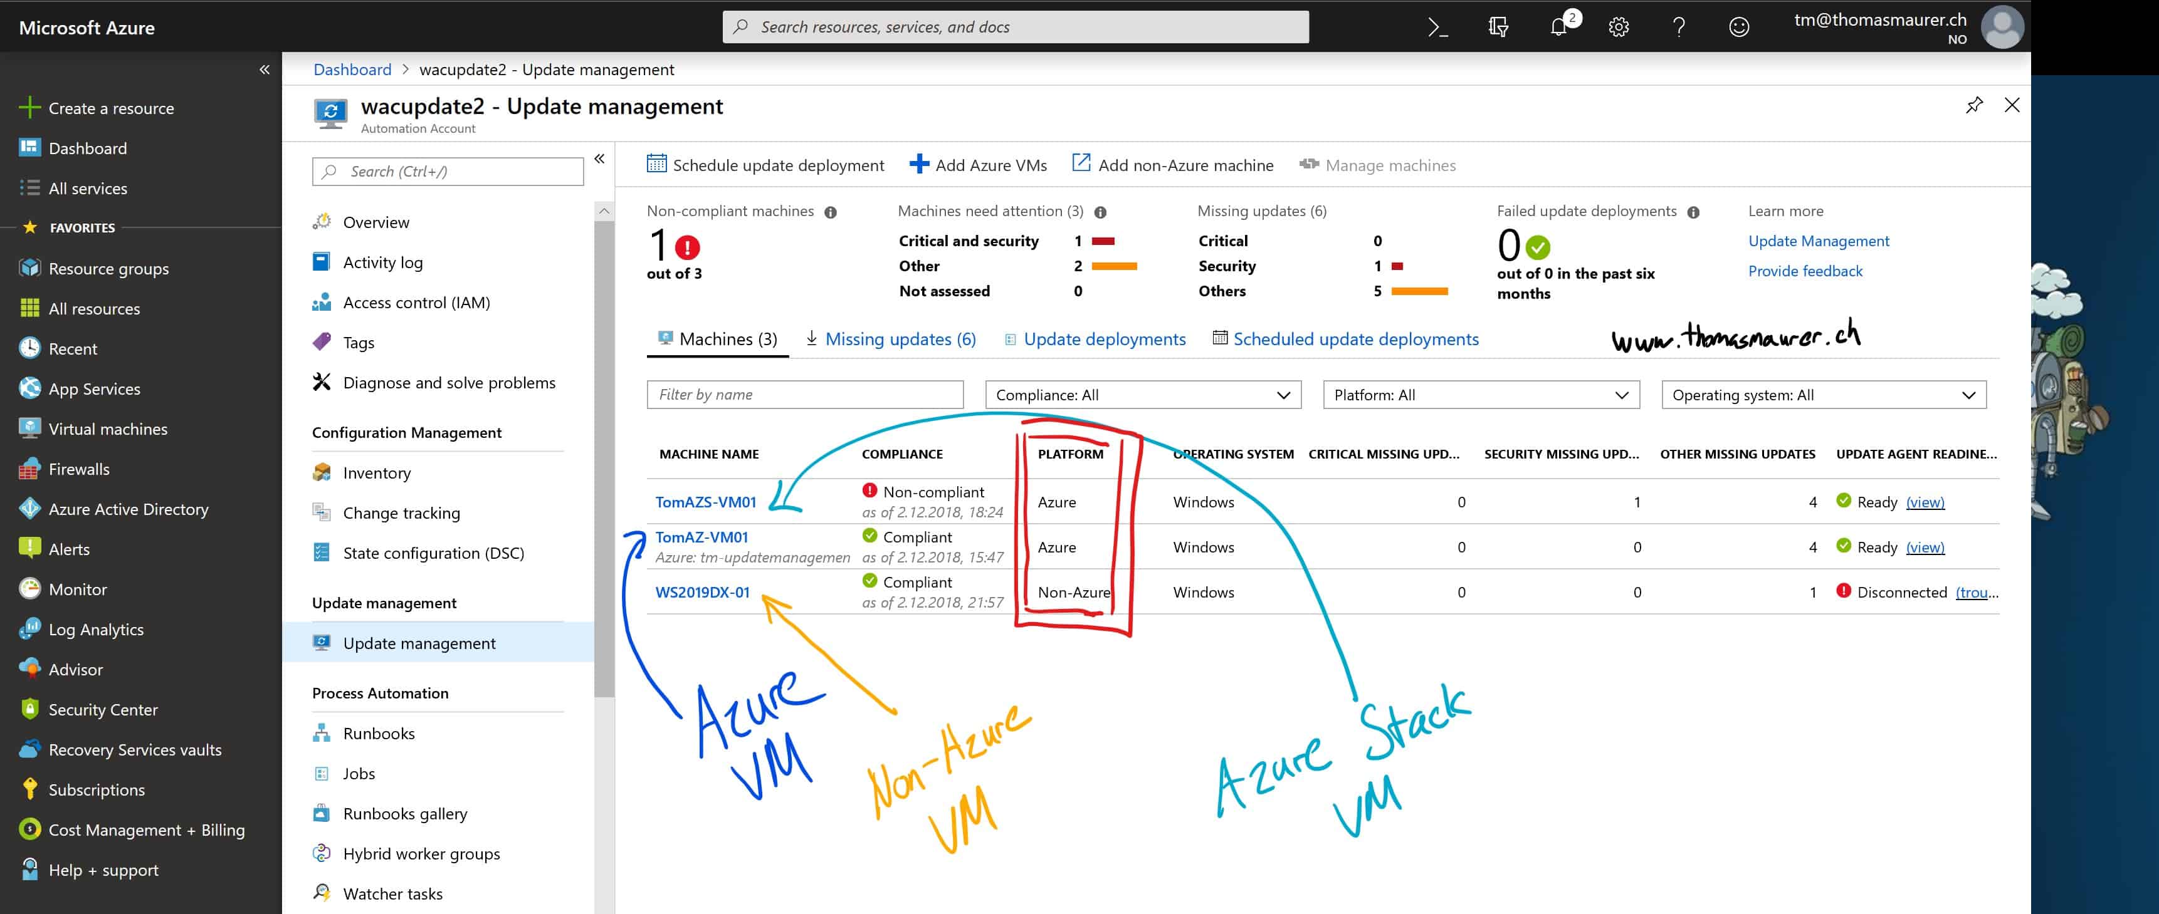This screenshot has height=914, width=2159.
Task: Open the TomAZ-VM01 machine link
Action: [701, 538]
